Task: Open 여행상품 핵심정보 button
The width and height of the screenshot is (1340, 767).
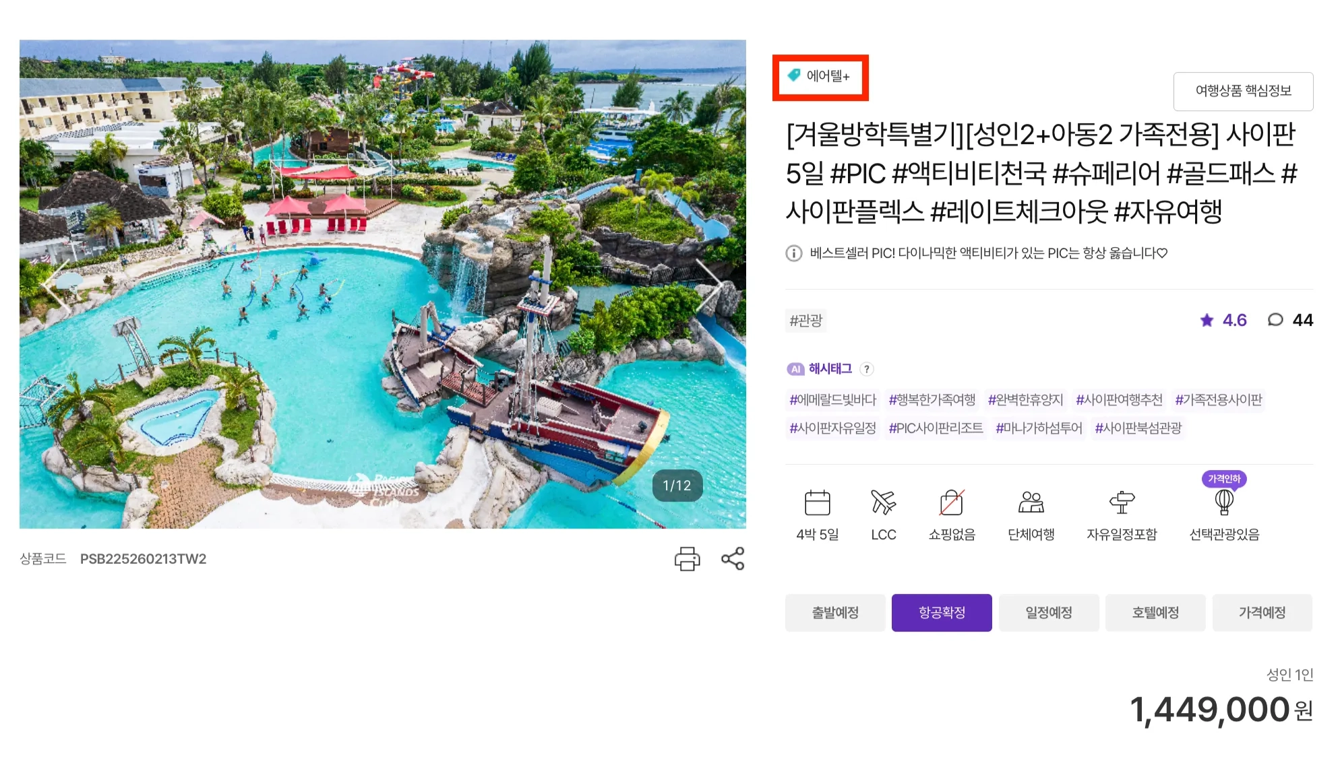Action: 1243,91
